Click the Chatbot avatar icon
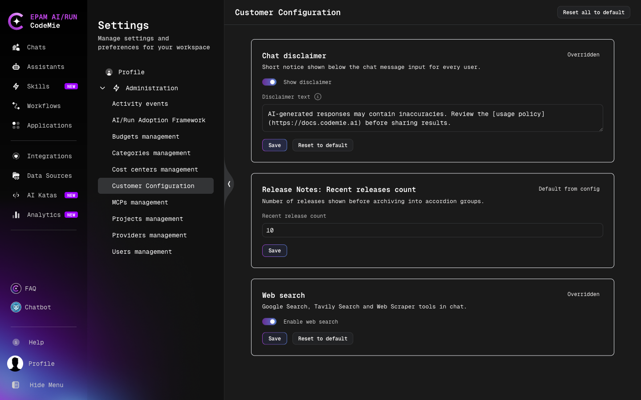Viewport: 641px width, 400px height. tap(16, 307)
